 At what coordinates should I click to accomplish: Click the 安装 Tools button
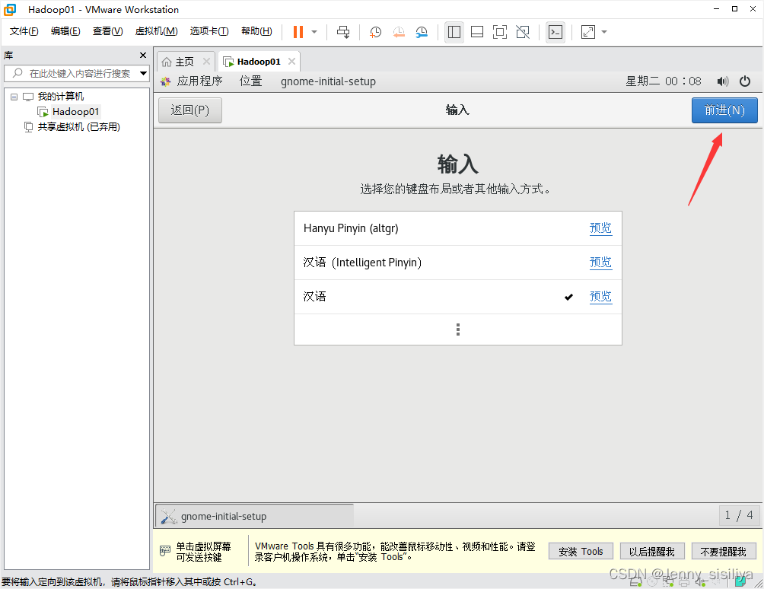(581, 552)
